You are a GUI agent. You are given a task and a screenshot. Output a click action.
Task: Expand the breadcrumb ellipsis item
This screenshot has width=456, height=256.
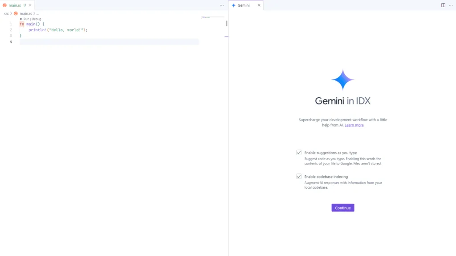point(38,13)
